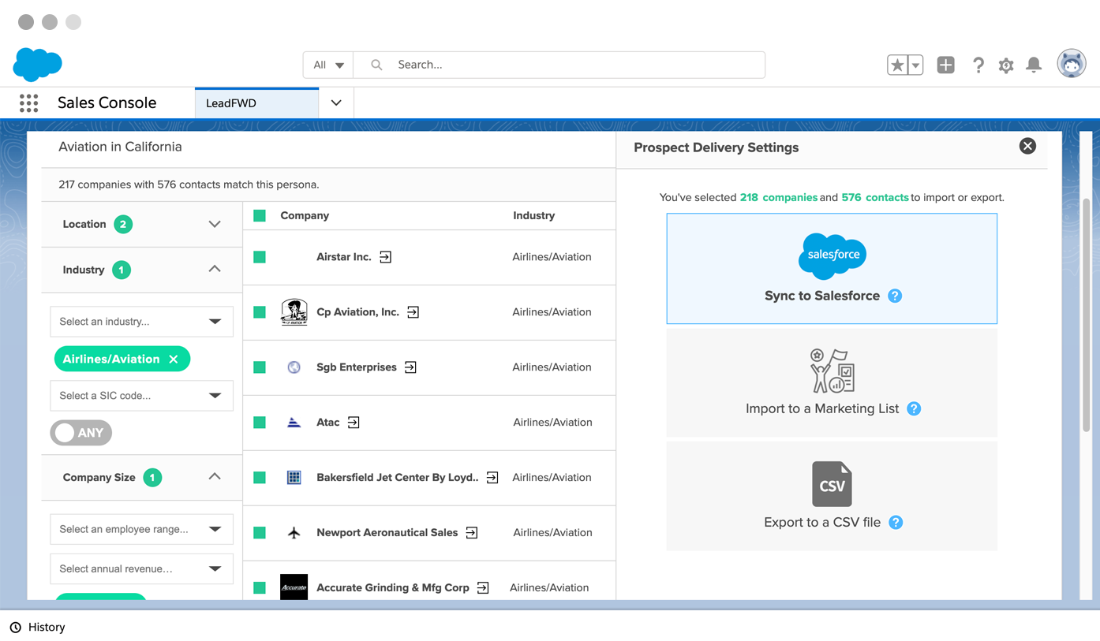Uncheck the Cp Aviation, Inc. checkbox
Viewport: 1100px width, 641px height.
(260, 312)
